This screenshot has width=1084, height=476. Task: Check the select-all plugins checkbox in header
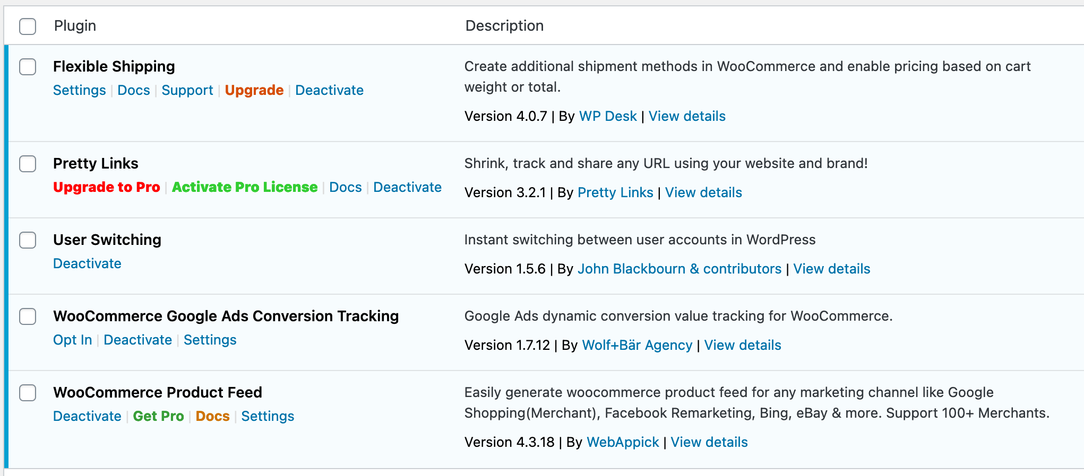click(28, 26)
